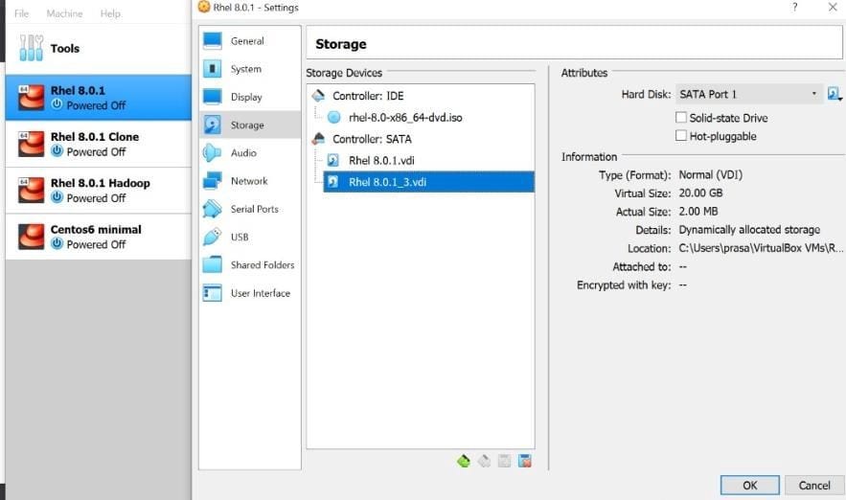Click the add new storage controller icon
846x500 pixels.
pyautogui.click(x=463, y=461)
